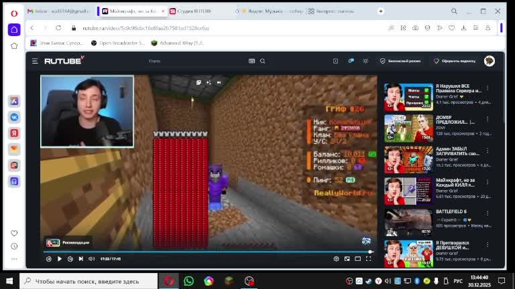
Task: Enter fullscreen mode
Action: pyautogui.click(x=369, y=259)
